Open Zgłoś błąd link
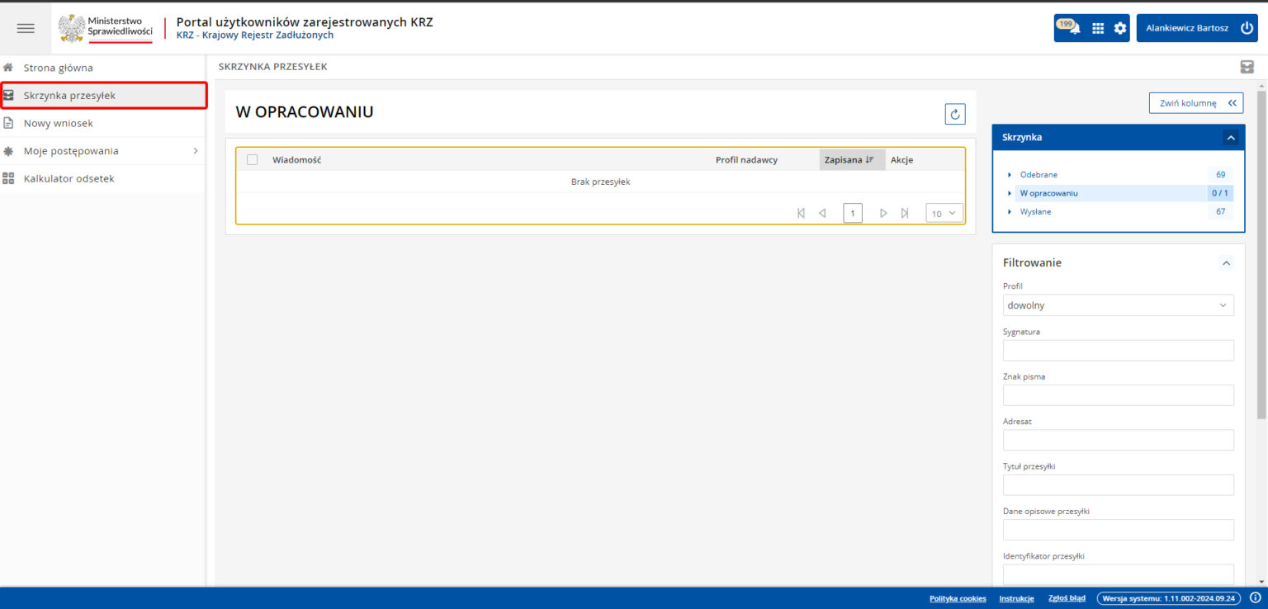Image resolution: width=1268 pixels, height=609 pixels. [x=1067, y=598]
